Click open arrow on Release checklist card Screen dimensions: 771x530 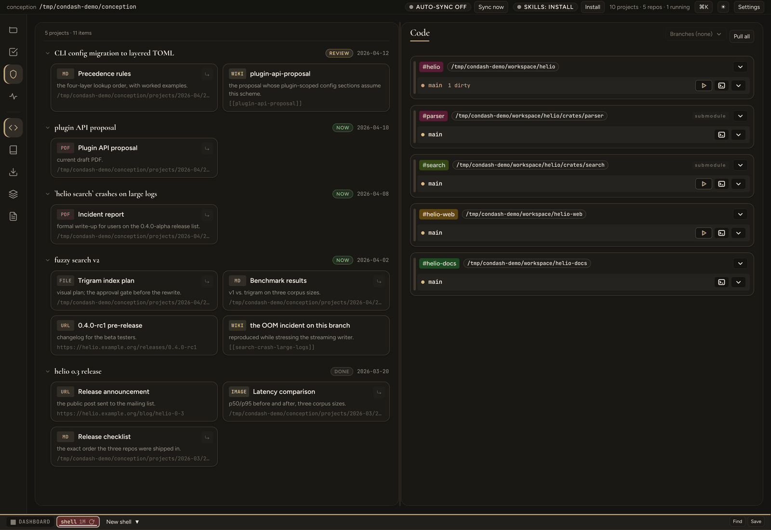(x=207, y=437)
